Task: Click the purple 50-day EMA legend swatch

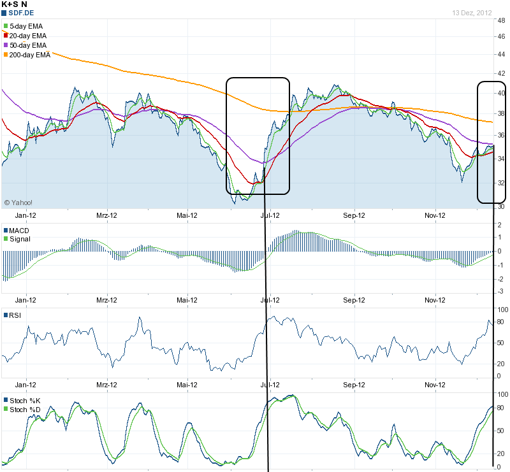Action: (x=6, y=45)
